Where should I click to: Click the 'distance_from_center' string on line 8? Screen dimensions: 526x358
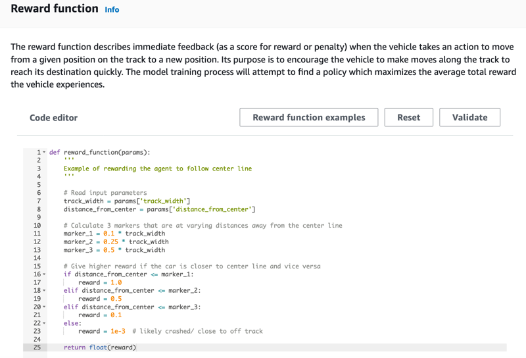pyautogui.click(x=210, y=209)
